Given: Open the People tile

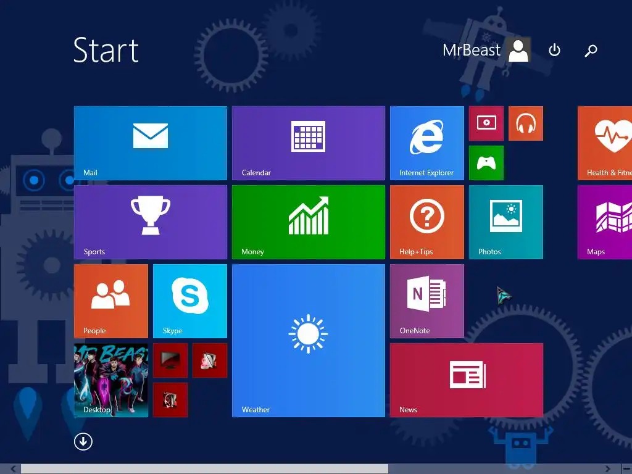Looking at the screenshot, I should 111,301.
